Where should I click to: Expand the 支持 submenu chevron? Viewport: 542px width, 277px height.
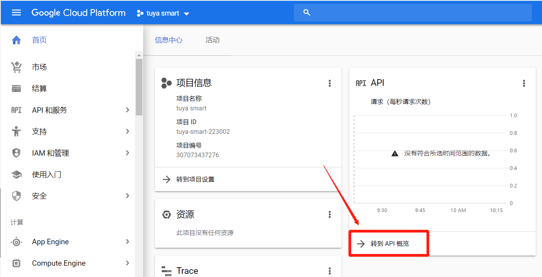[127, 131]
